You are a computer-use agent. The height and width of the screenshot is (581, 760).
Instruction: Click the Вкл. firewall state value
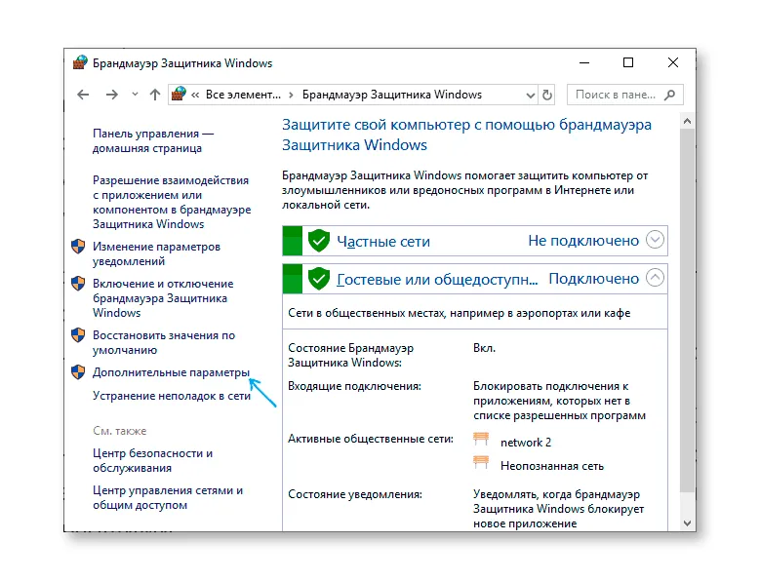tap(484, 348)
